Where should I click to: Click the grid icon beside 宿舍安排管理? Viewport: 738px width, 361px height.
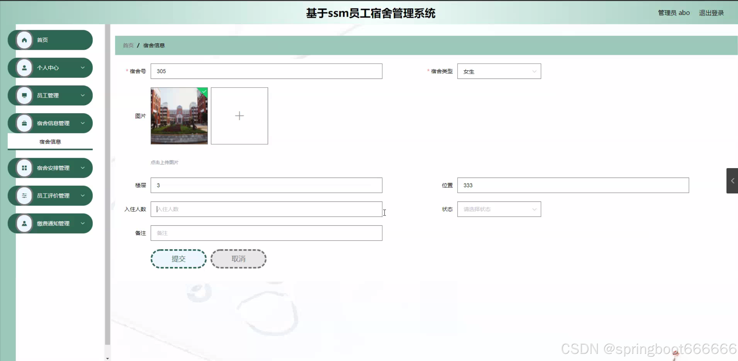pyautogui.click(x=24, y=168)
